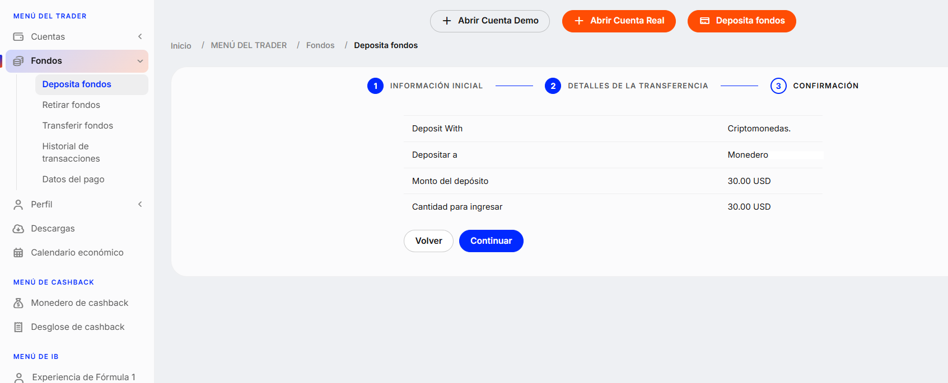The image size is (948, 383).
Task: Select Transferir fondos menu item
Action: pyautogui.click(x=78, y=126)
